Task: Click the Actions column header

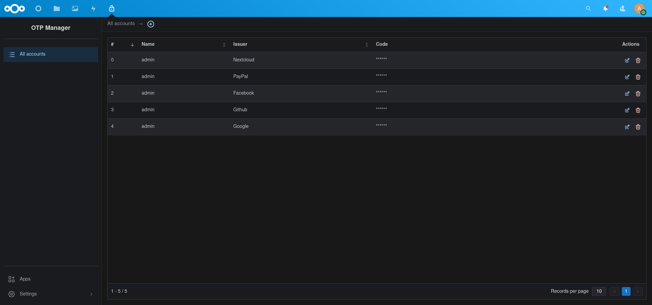Action: point(631,44)
